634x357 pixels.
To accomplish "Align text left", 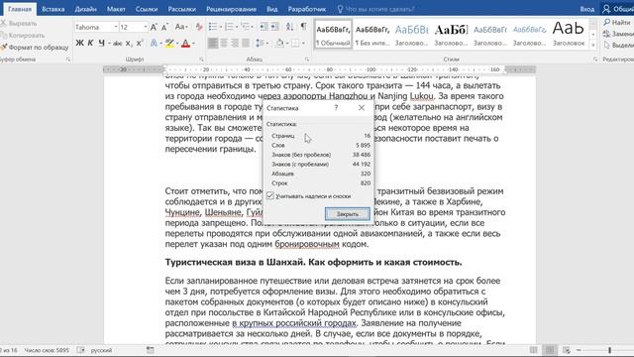I will tap(213, 43).
